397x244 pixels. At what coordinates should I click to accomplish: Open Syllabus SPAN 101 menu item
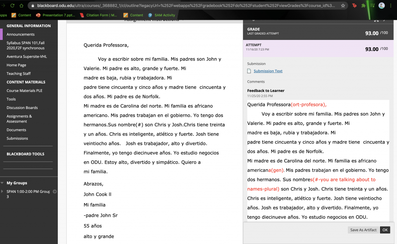tap(26, 46)
